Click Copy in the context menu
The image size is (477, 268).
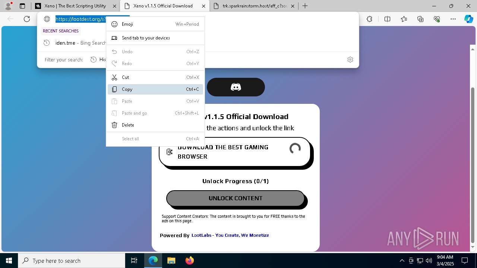155,89
